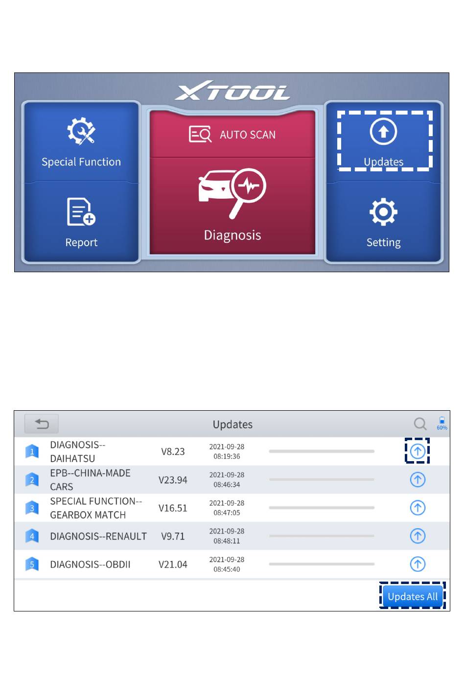
Task: Open the Special Function tile
Action: pyautogui.click(x=81, y=142)
